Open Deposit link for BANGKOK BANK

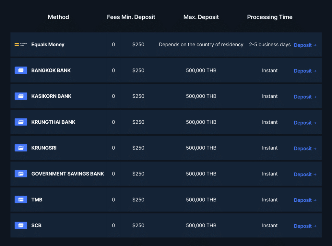(305, 71)
